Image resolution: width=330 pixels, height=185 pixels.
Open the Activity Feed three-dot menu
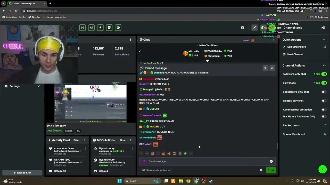[x=84, y=140]
